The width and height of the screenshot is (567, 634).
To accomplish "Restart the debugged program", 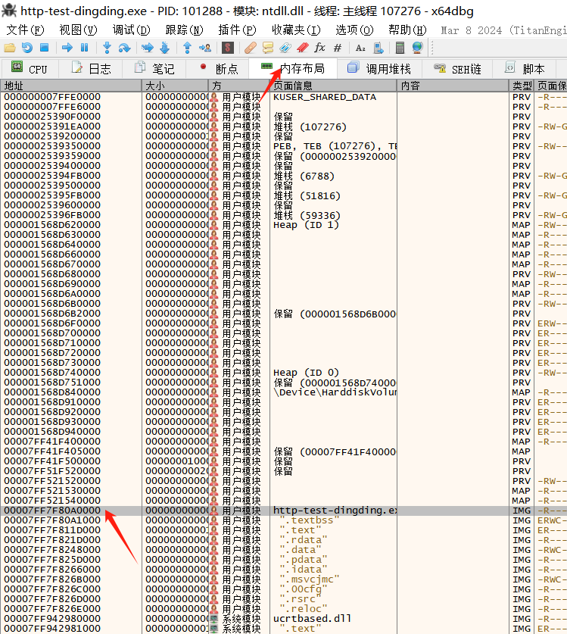I will 27,48.
